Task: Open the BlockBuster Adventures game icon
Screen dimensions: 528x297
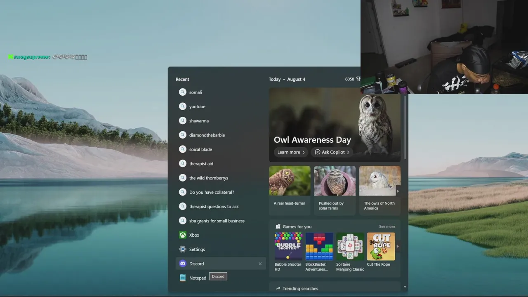Action: 319,246
